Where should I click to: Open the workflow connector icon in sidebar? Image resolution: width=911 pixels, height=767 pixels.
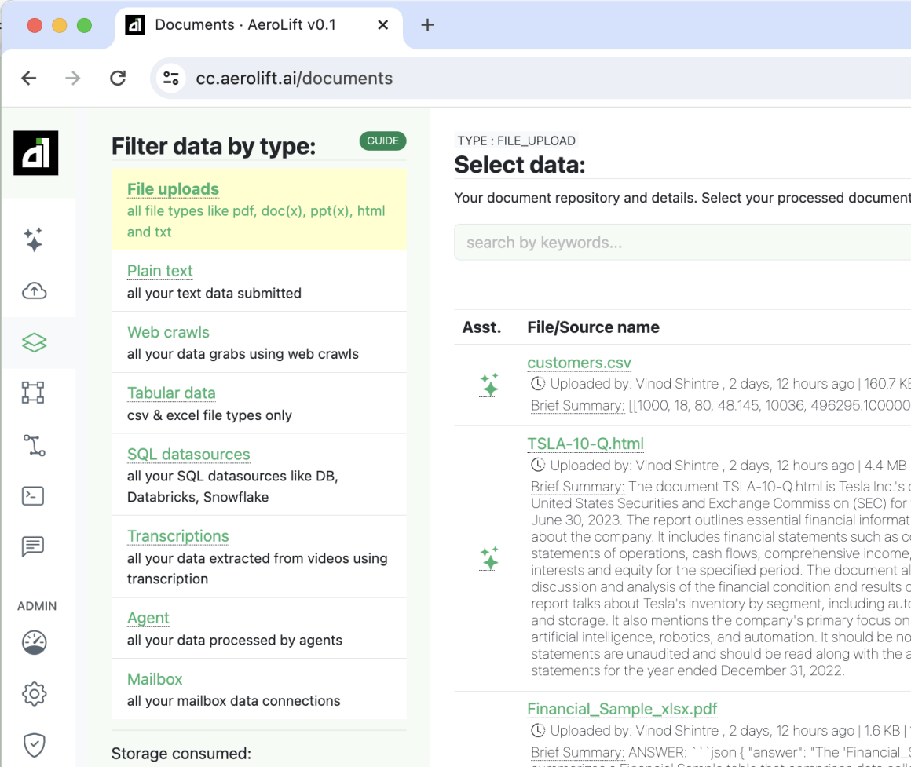[x=35, y=445]
